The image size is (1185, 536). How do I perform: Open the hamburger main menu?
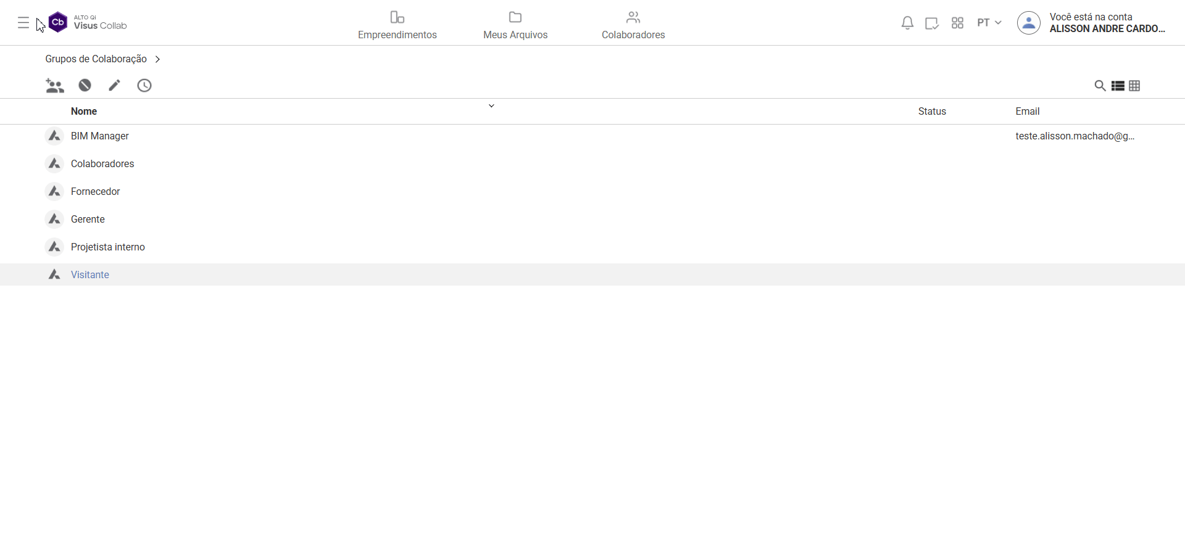pos(23,23)
